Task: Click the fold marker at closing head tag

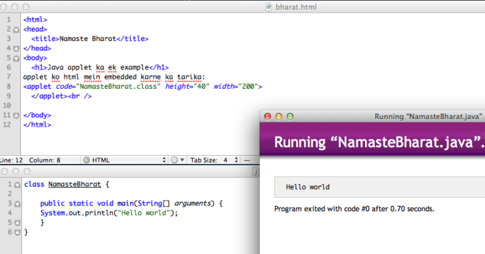Action: pyautogui.click(x=16, y=48)
